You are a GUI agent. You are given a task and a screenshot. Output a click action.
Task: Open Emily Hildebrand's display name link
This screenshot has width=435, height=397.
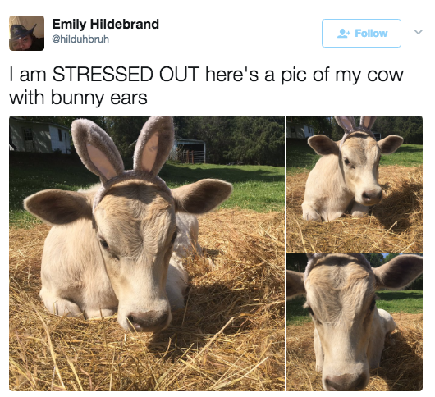tap(105, 24)
